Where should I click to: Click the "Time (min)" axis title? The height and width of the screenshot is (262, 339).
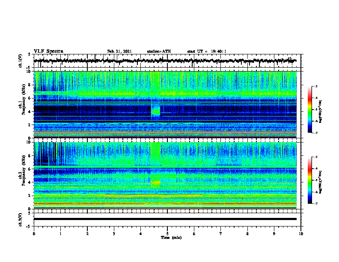point(171,238)
